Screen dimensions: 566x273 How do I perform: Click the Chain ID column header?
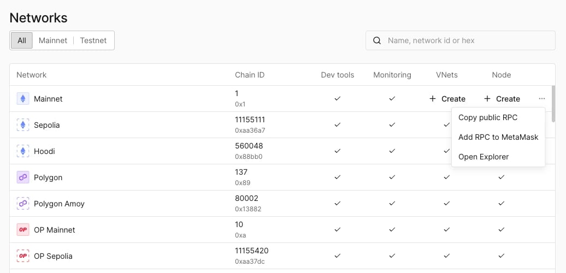click(x=250, y=75)
